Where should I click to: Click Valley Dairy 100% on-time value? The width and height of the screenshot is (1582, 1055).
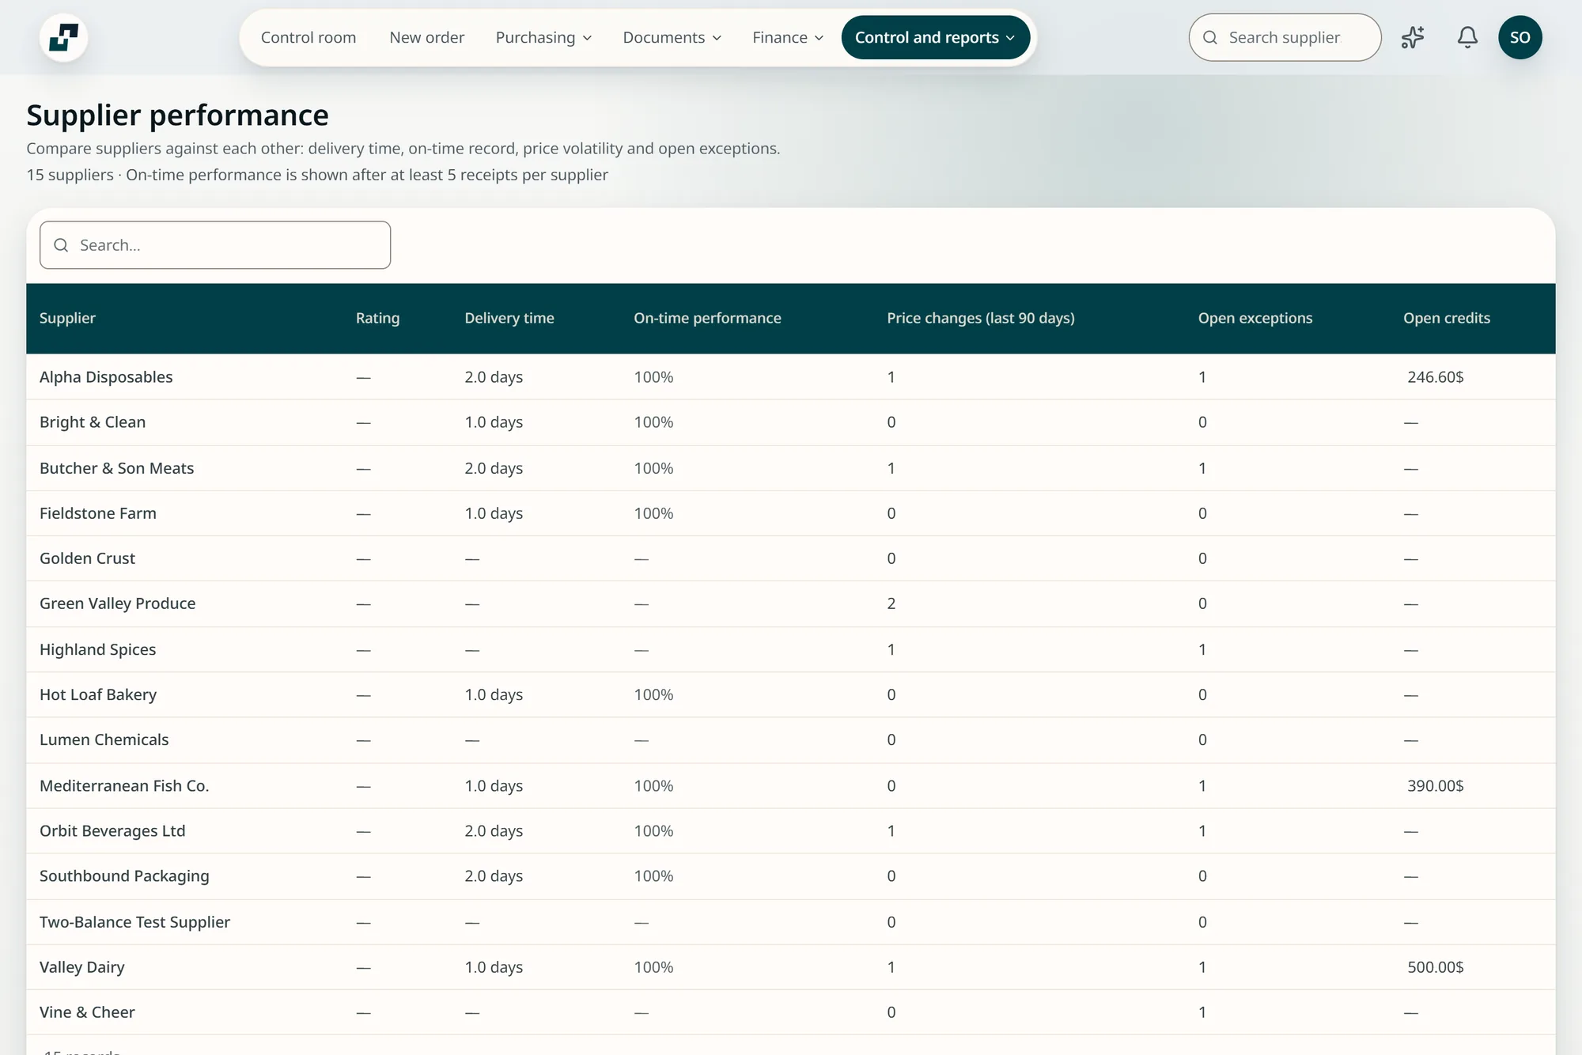click(x=653, y=967)
